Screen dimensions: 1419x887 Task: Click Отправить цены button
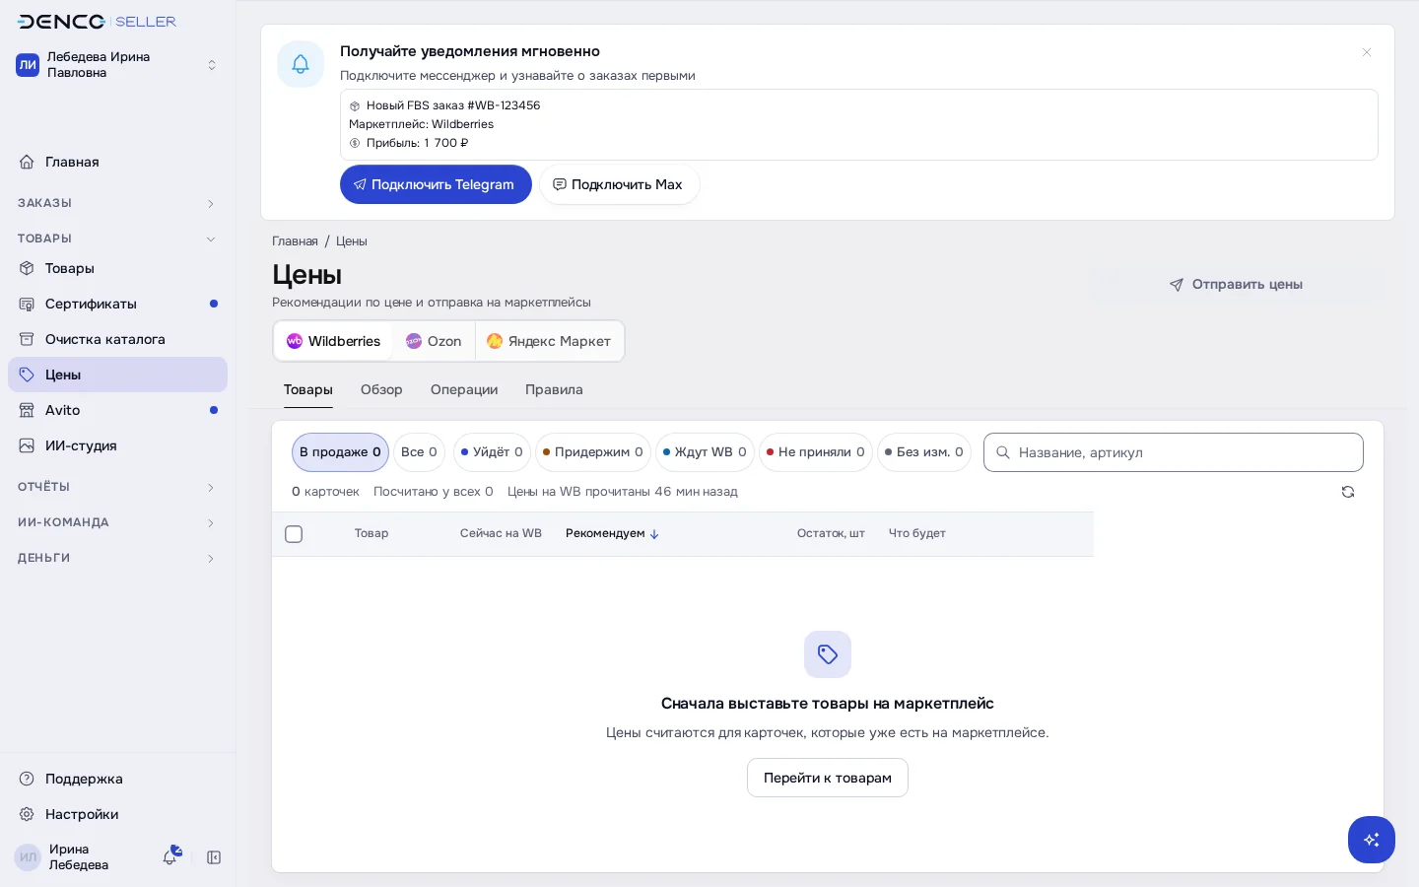[1236, 284]
